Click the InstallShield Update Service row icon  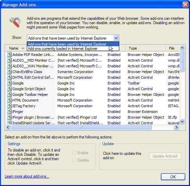(x=9, y=122)
